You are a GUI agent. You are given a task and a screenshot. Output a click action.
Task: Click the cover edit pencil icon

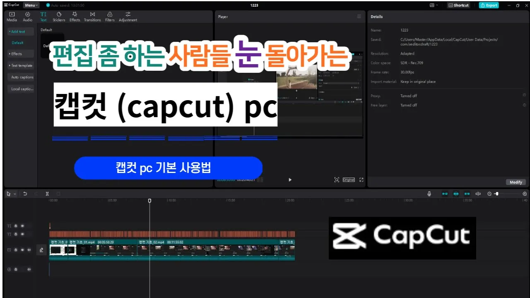[41, 250]
